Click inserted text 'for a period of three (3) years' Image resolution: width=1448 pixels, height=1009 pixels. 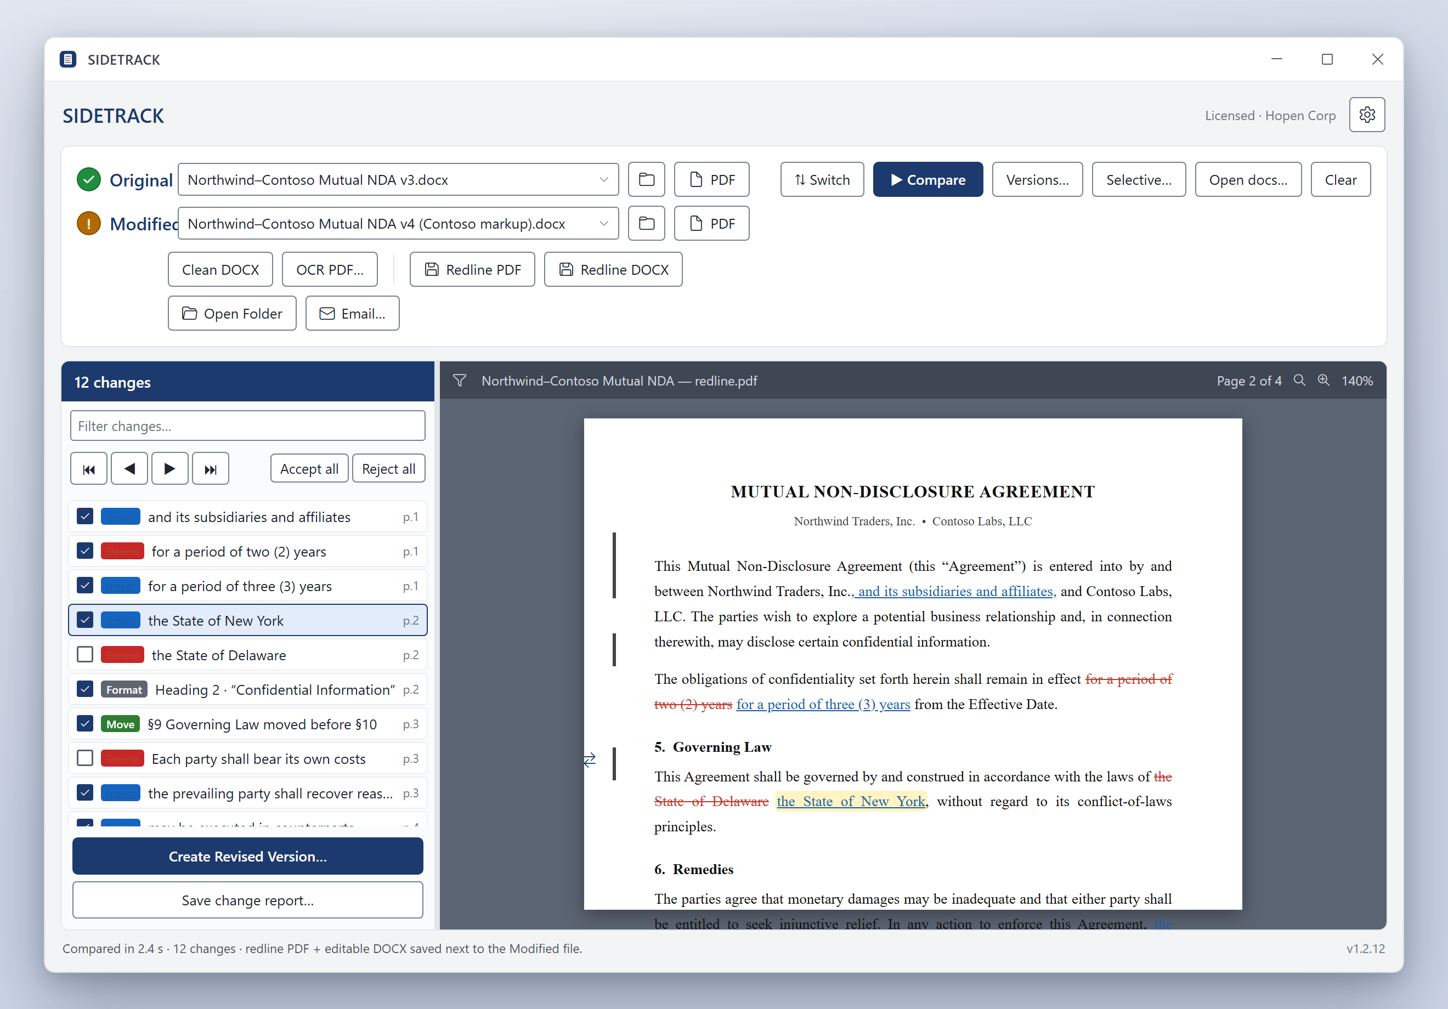(x=823, y=705)
